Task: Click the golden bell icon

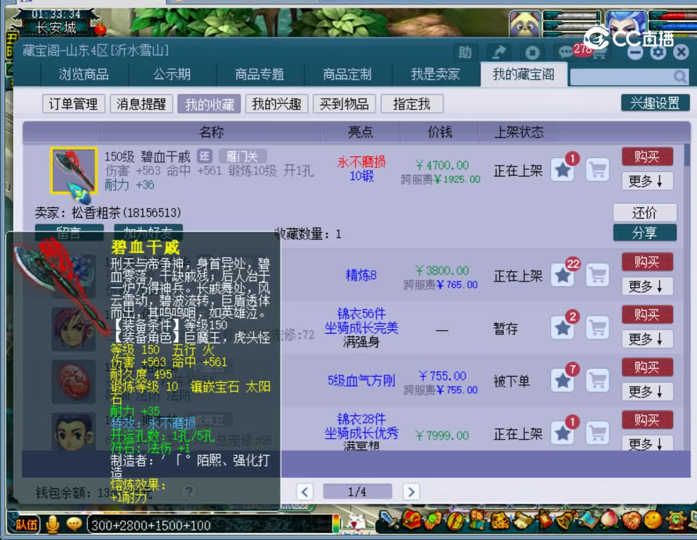Action: click(565, 520)
